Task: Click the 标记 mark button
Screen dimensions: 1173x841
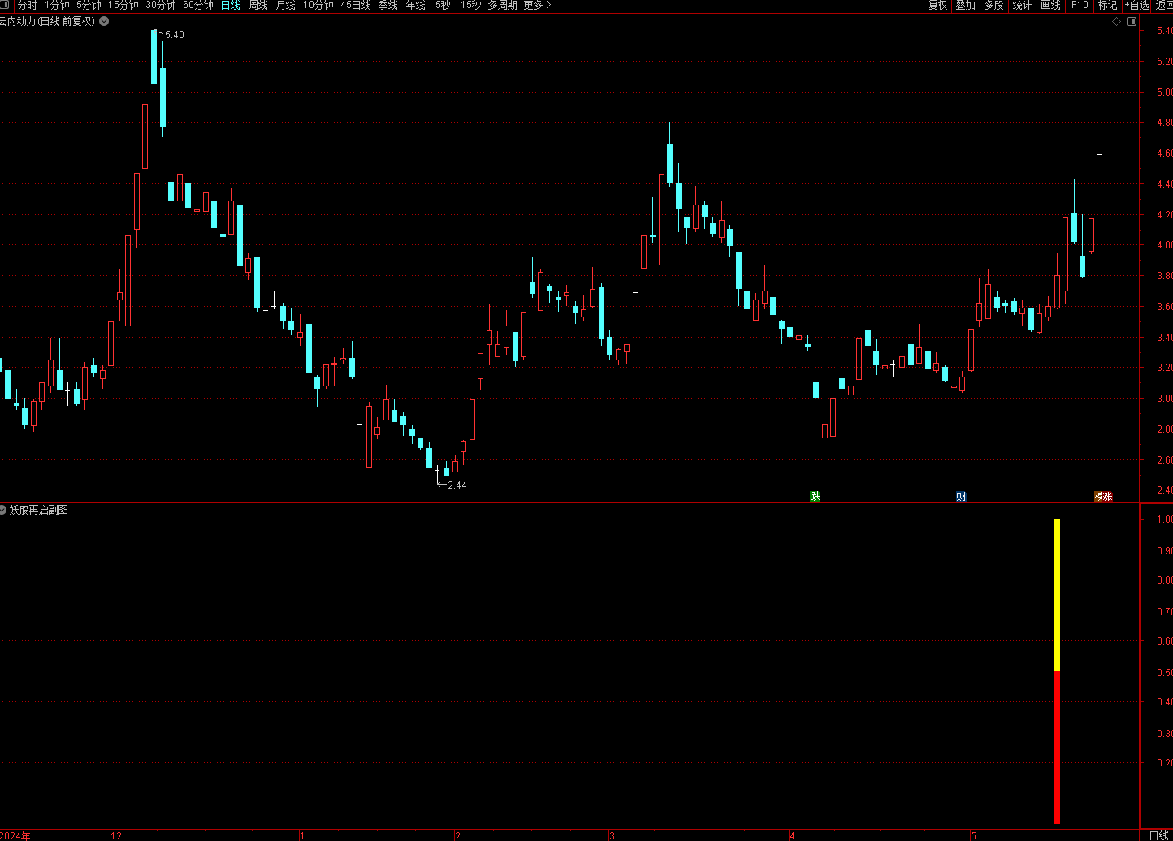Action: (1107, 6)
